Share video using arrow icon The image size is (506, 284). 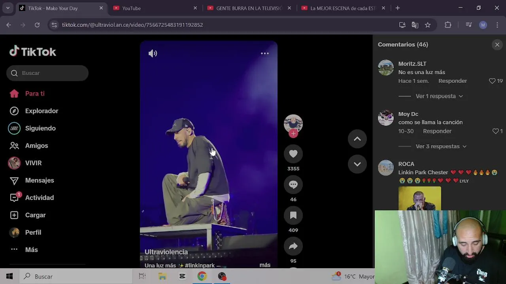(293, 246)
